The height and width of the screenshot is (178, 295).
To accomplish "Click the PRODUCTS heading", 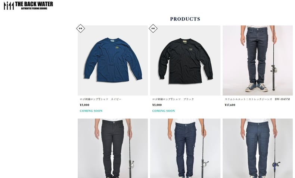I will coord(185,19).
